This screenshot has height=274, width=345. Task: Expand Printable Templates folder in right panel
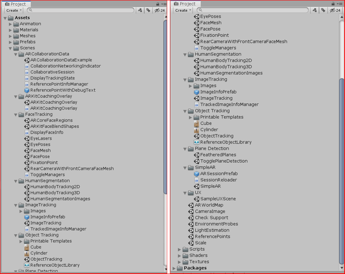pyautogui.click(x=190, y=117)
